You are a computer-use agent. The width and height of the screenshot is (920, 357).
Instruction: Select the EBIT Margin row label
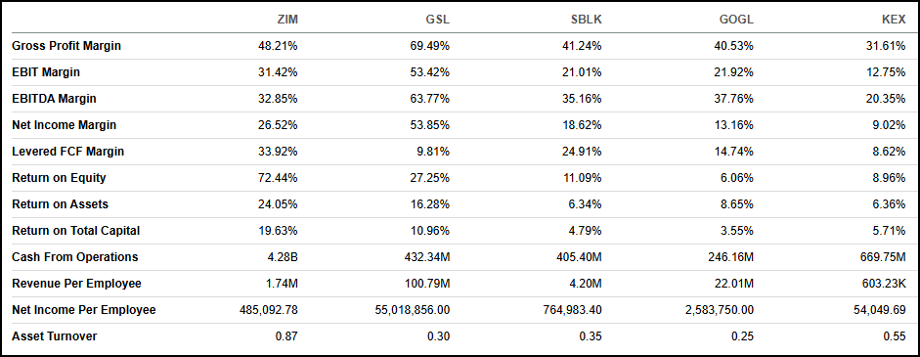[46, 72]
